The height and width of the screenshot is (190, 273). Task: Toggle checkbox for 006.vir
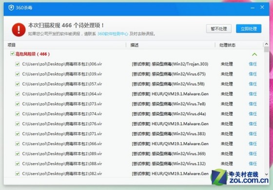pyautogui.click(x=18, y=64)
